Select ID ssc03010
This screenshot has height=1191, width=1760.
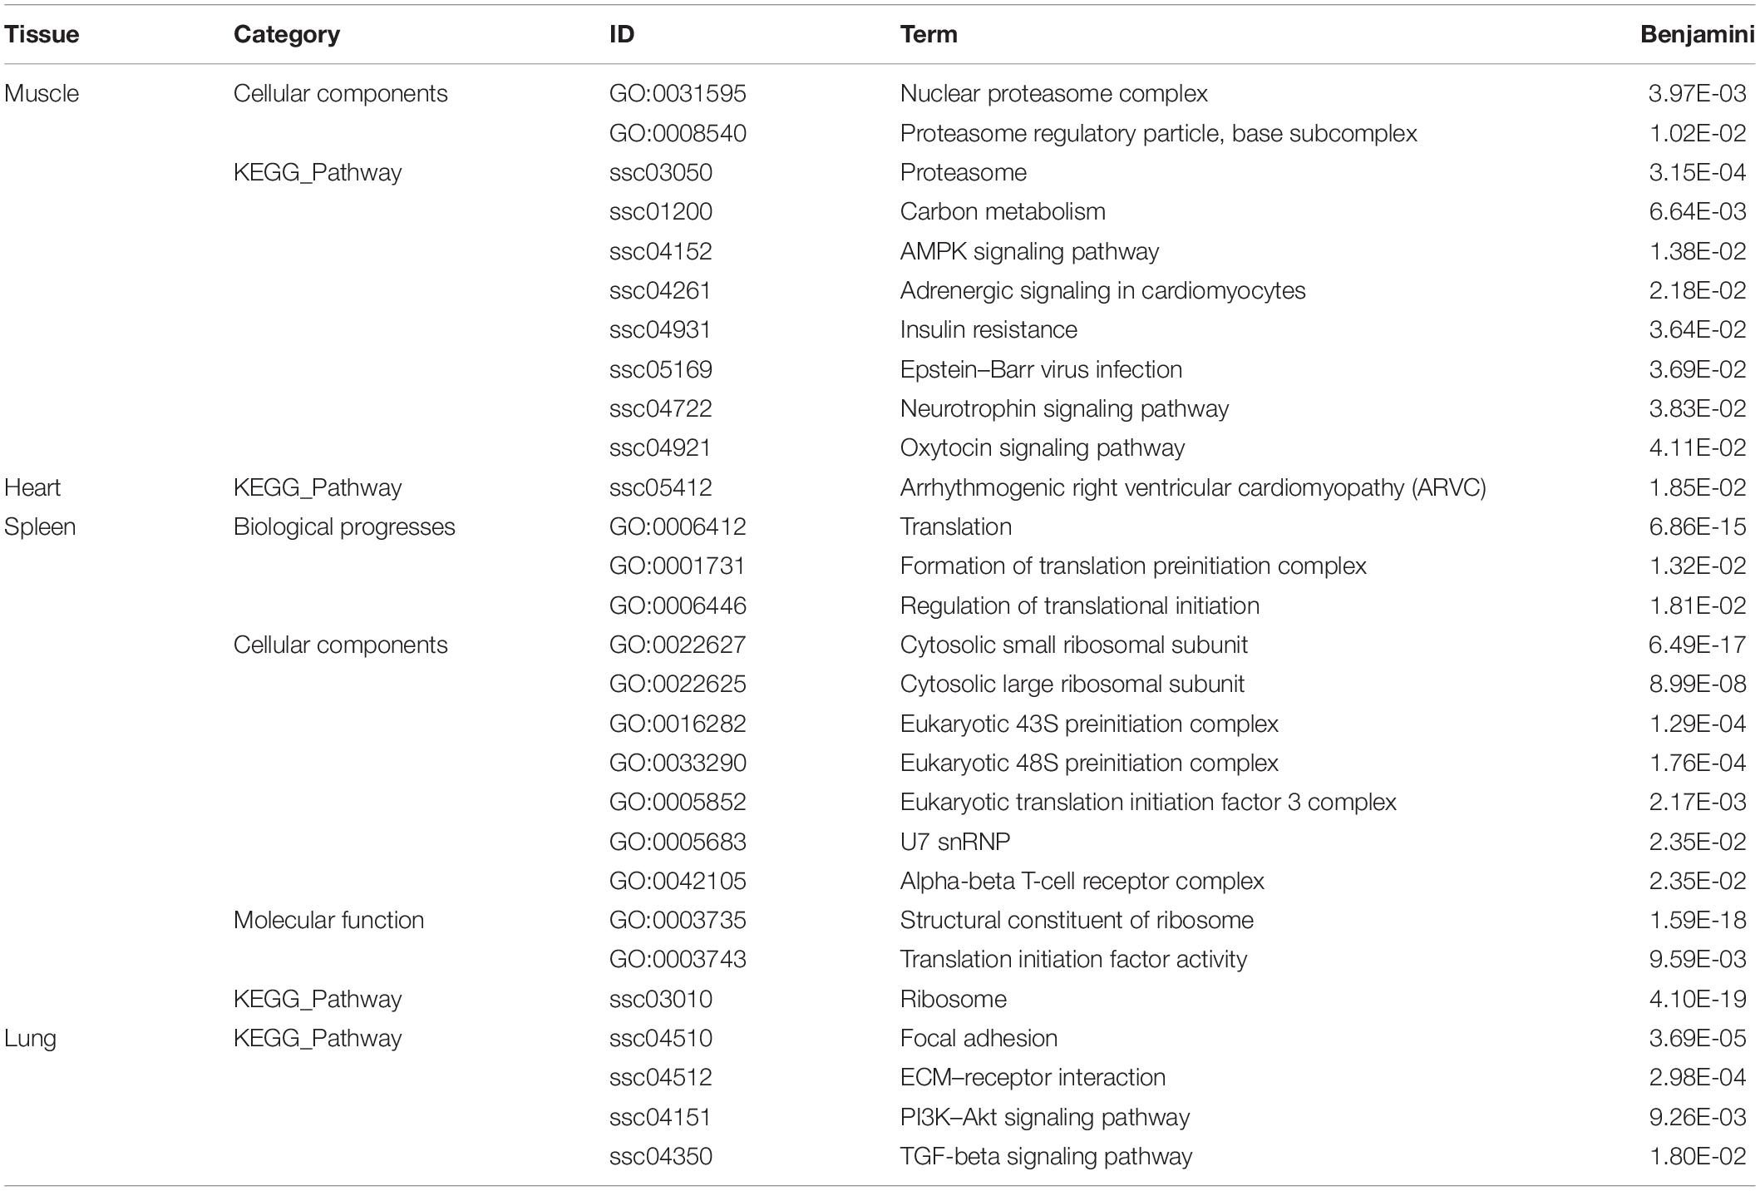[x=661, y=999]
